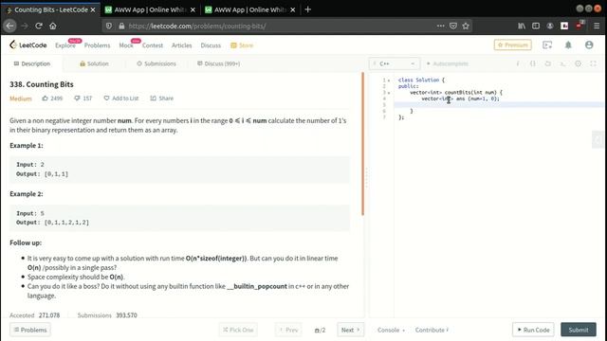This screenshot has width=607, height=341.
Task: Open the editor info icon
Action: click(x=518, y=63)
